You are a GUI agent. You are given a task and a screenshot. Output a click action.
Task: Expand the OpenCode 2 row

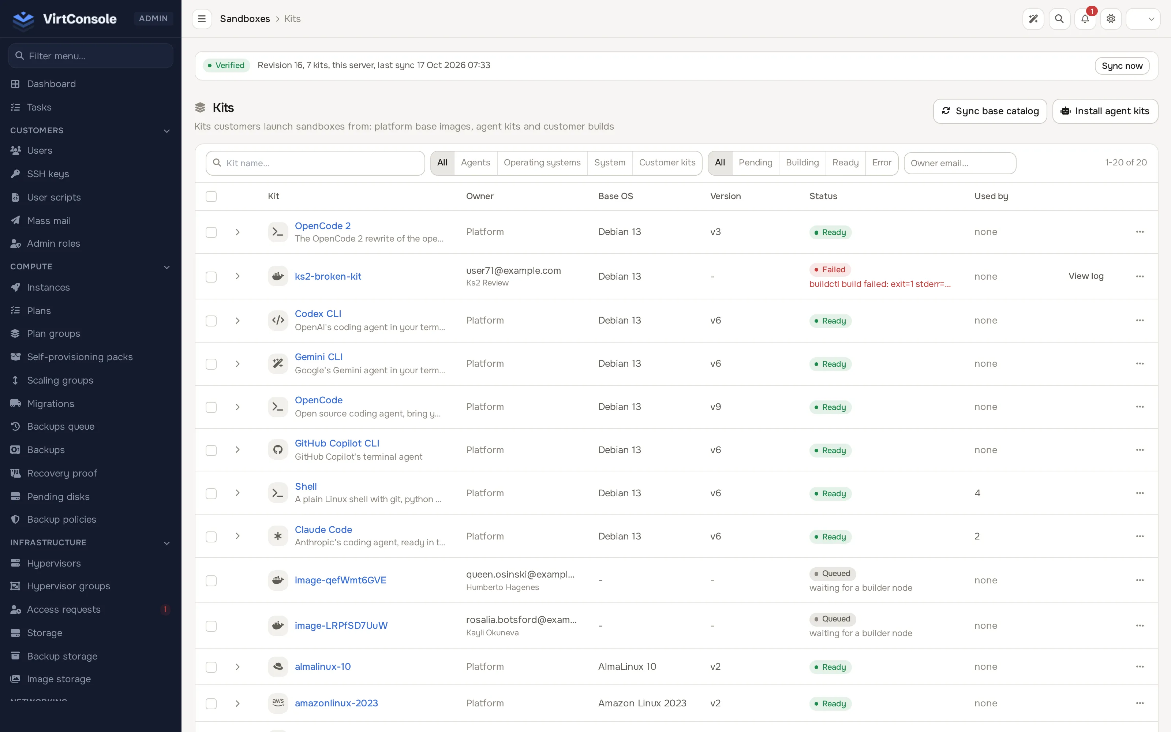point(237,232)
